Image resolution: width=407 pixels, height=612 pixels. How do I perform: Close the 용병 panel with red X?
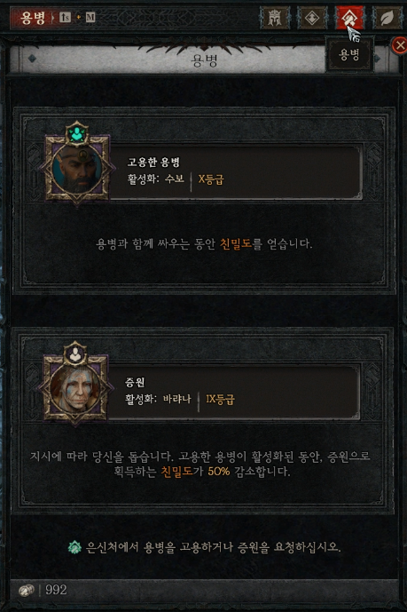point(400,45)
